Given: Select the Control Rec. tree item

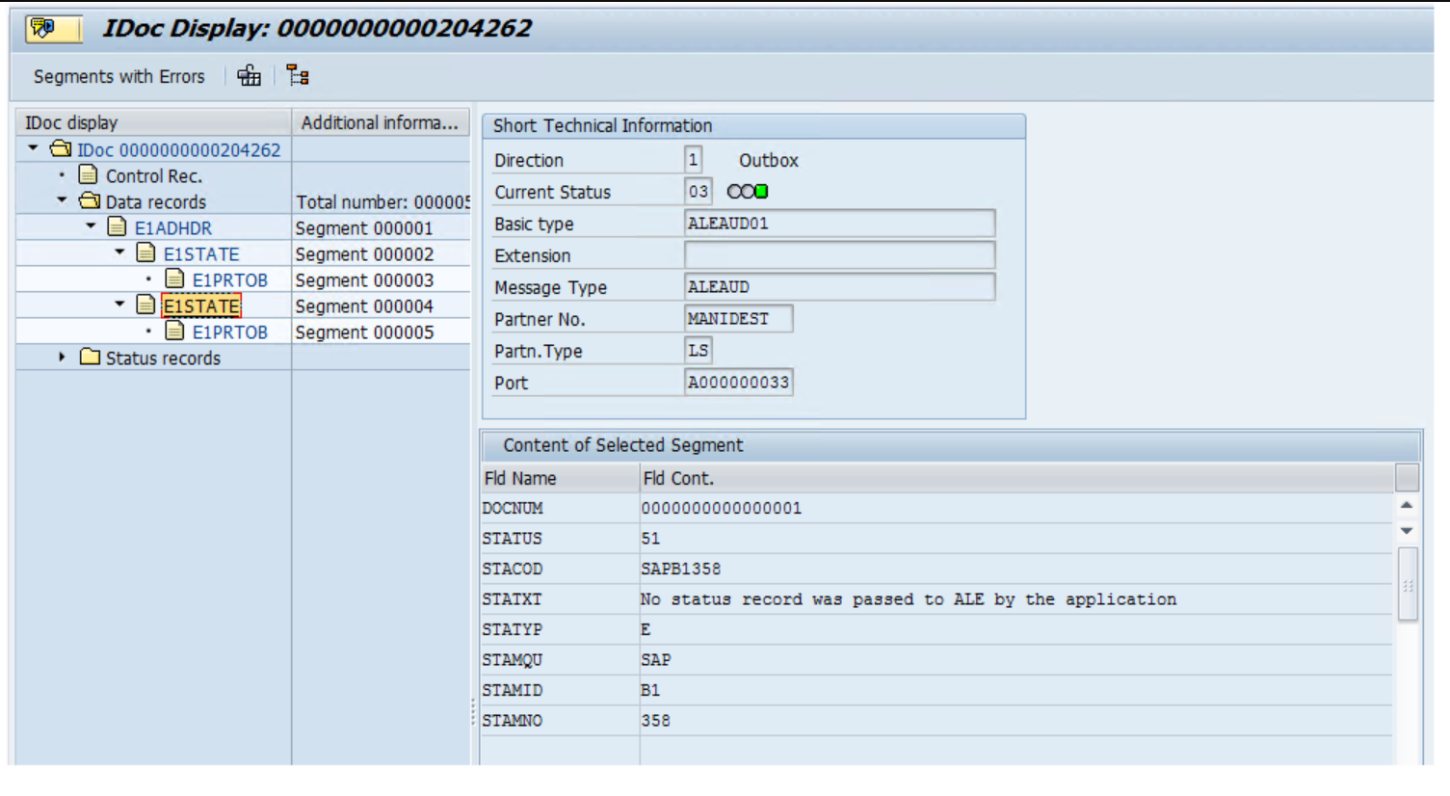Looking at the screenshot, I should [154, 176].
